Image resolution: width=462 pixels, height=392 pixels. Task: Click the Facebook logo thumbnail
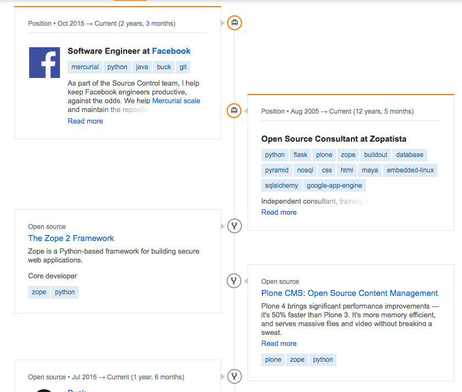(x=45, y=63)
